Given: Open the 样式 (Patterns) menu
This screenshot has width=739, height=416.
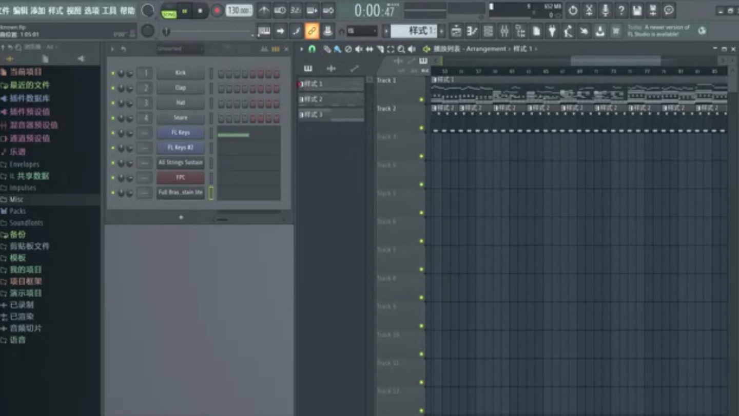Looking at the screenshot, I should 55,10.
